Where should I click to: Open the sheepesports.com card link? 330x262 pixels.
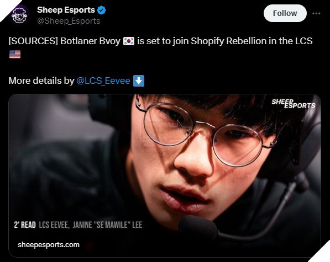pos(49,245)
